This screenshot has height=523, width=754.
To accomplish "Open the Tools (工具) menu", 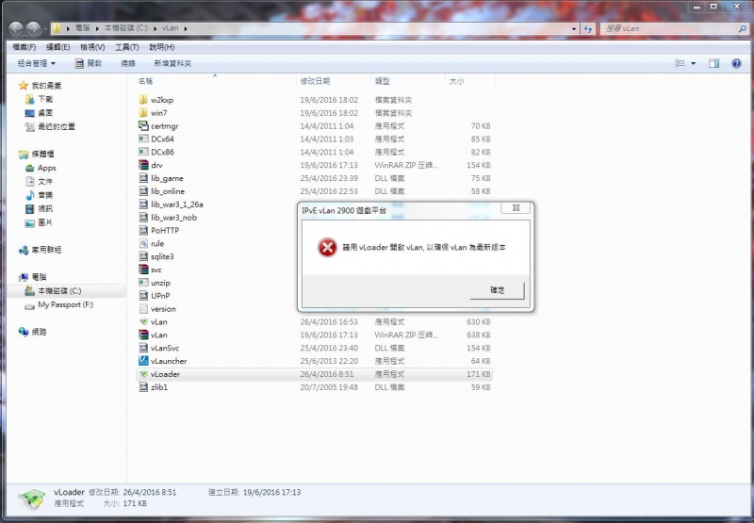I will coord(127,47).
